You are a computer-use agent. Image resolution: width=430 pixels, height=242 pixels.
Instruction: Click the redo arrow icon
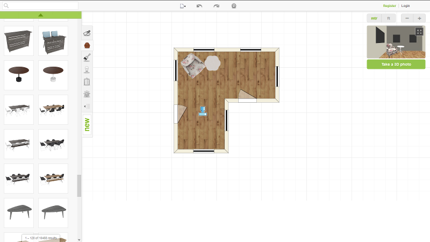click(217, 6)
